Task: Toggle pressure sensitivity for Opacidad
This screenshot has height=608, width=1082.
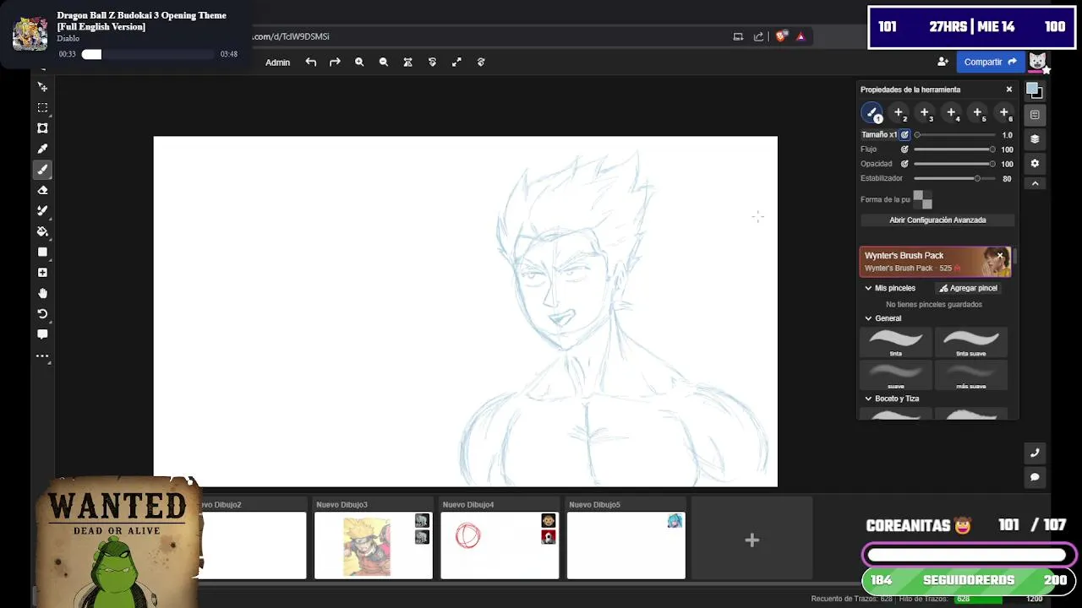Action: tap(904, 164)
